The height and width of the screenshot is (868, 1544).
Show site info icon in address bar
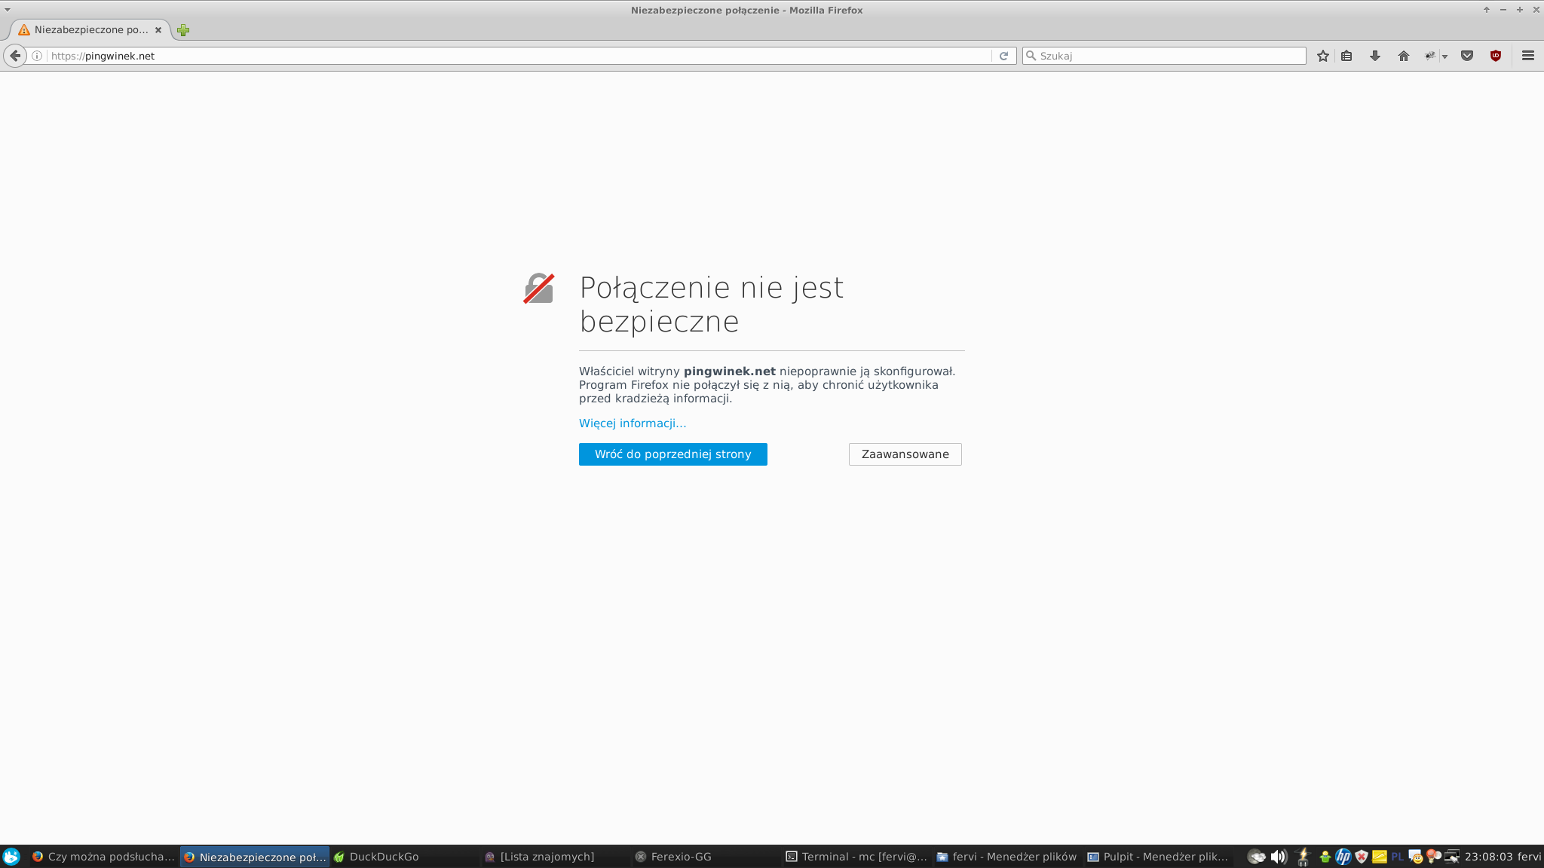[x=37, y=56]
